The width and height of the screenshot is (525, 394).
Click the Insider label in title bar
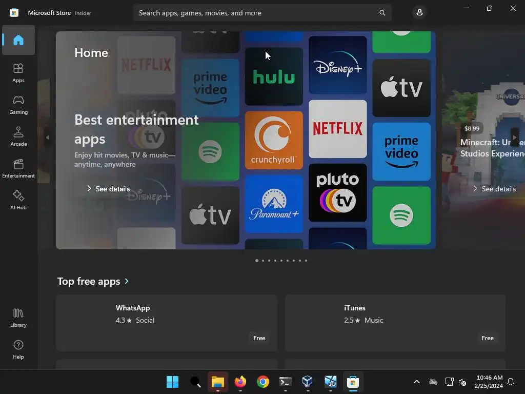83,13
